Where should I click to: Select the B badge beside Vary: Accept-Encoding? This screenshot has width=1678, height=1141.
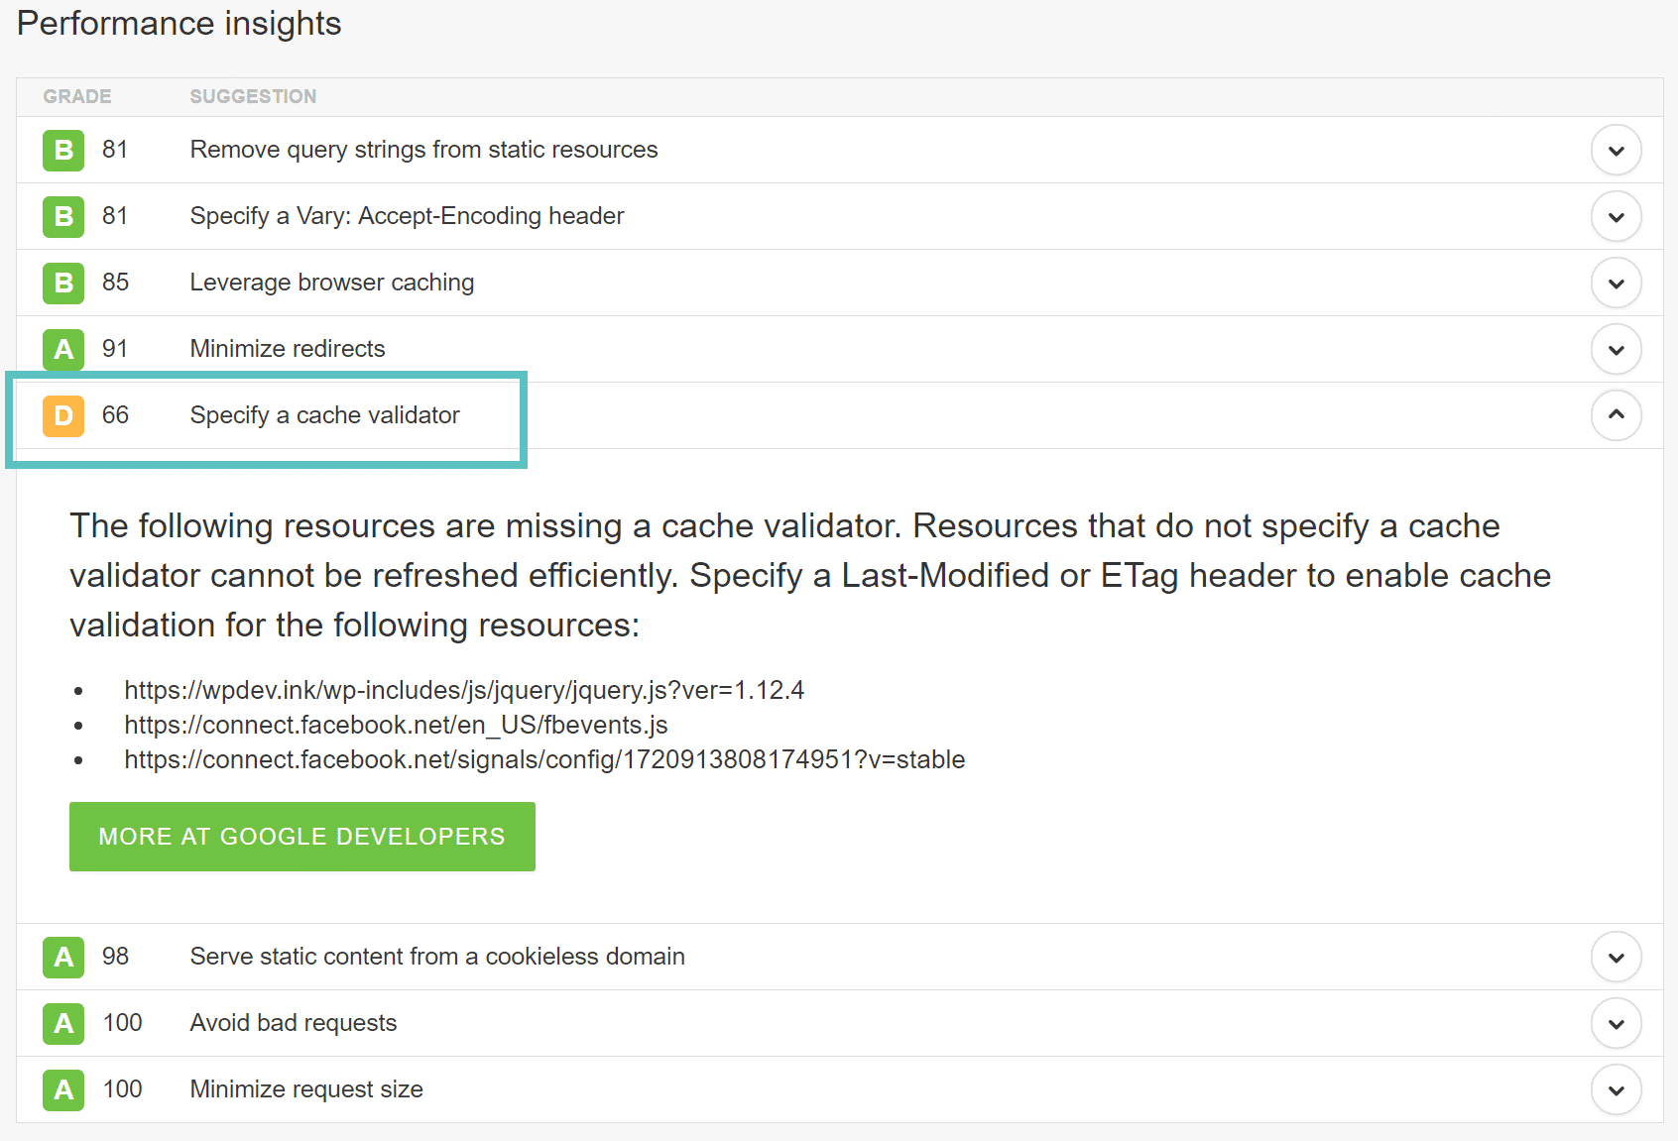coord(62,216)
